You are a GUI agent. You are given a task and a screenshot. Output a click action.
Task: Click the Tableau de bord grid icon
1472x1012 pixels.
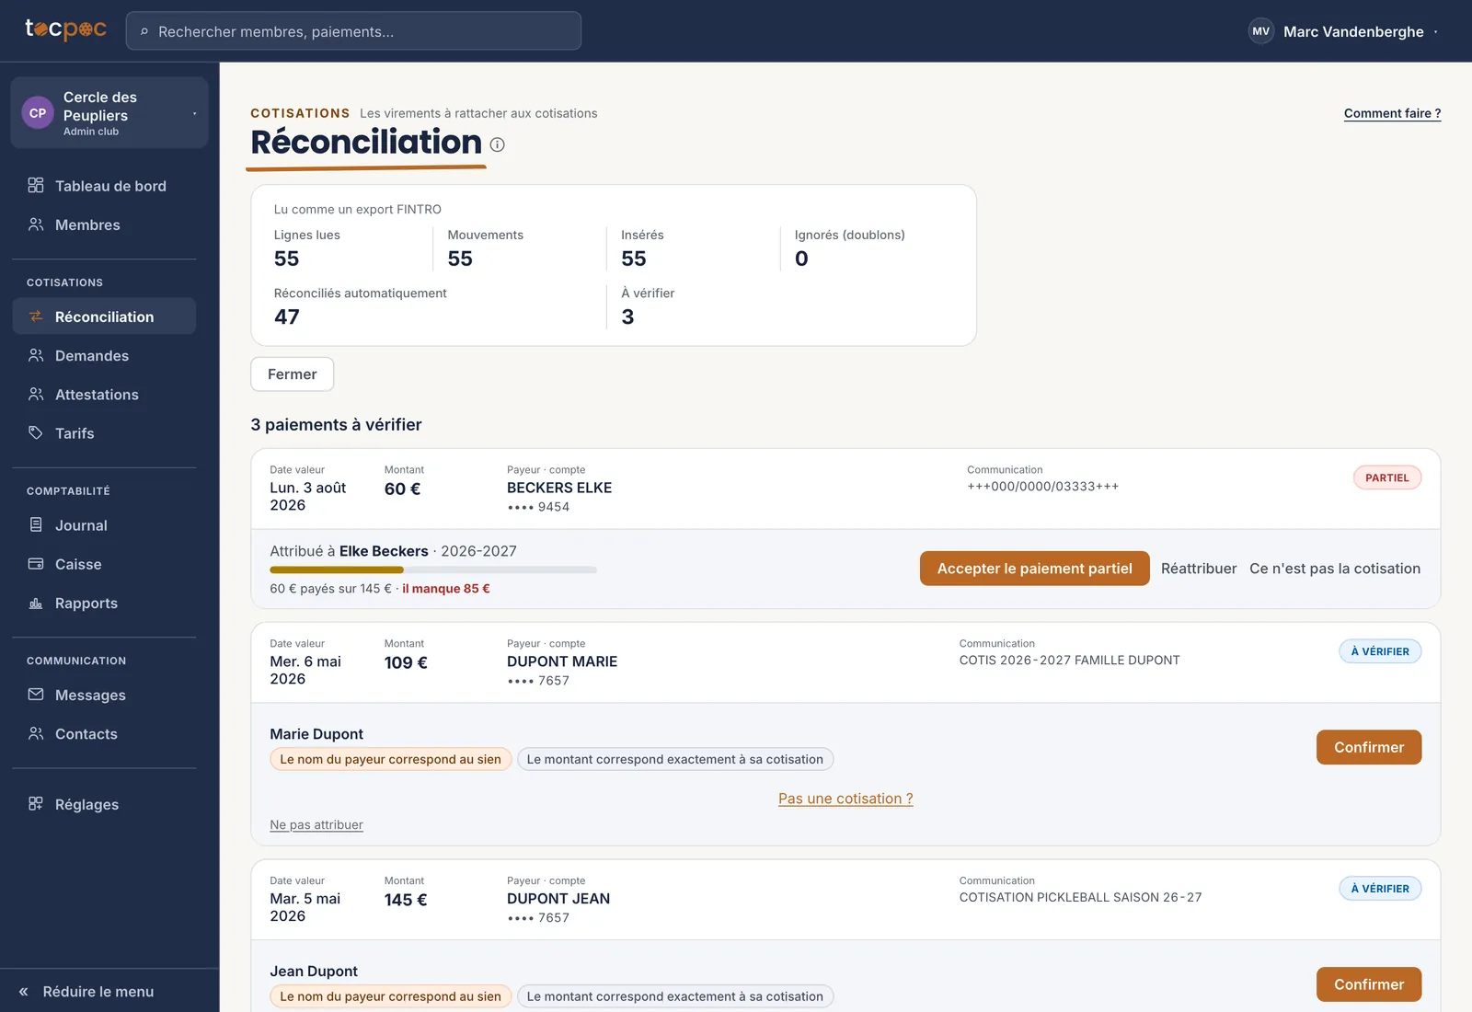coord(36,186)
